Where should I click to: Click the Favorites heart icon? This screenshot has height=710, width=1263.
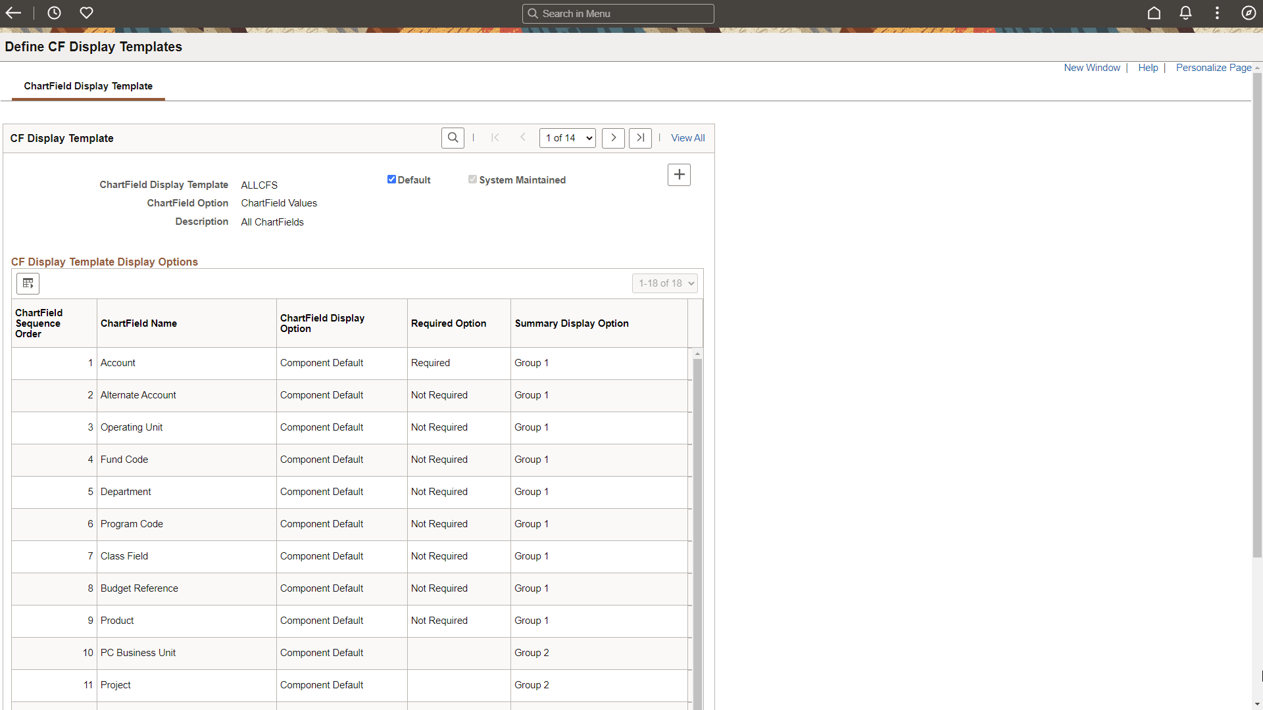click(x=86, y=13)
